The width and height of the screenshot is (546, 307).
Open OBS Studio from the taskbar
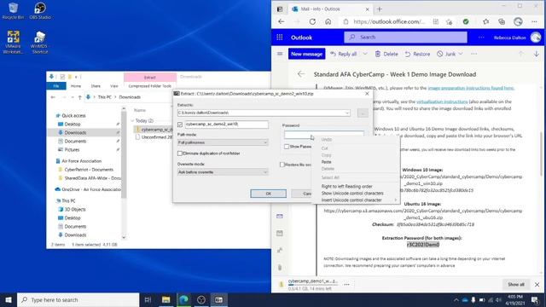(201, 299)
